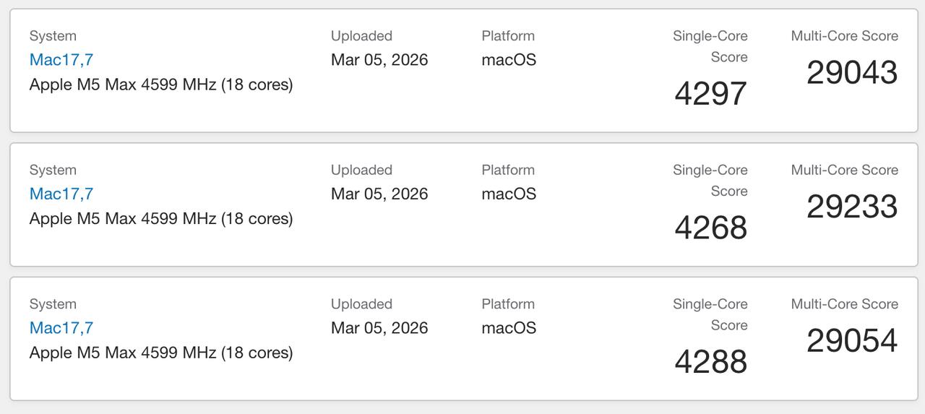Click the upload date in the 29233 result
The image size is (925, 414).
pos(379,194)
